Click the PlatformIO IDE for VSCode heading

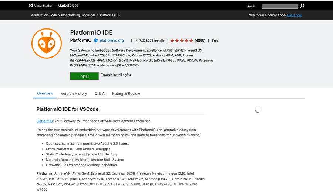point(67,109)
